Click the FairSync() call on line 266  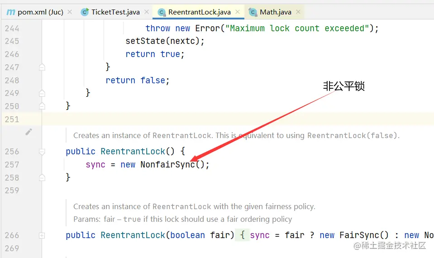pyautogui.click(x=364, y=235)
